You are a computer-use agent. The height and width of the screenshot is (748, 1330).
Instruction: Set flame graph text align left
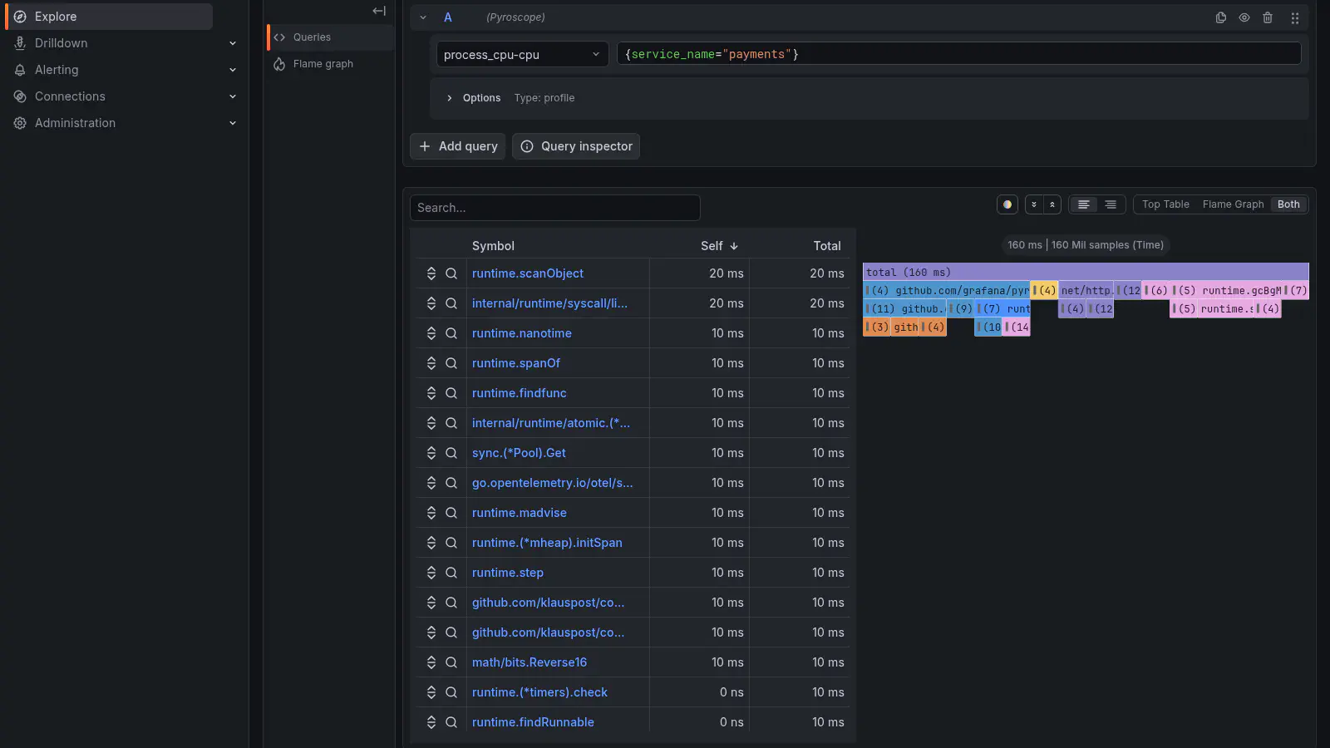pyautogui.click(x=1084, y=204)
